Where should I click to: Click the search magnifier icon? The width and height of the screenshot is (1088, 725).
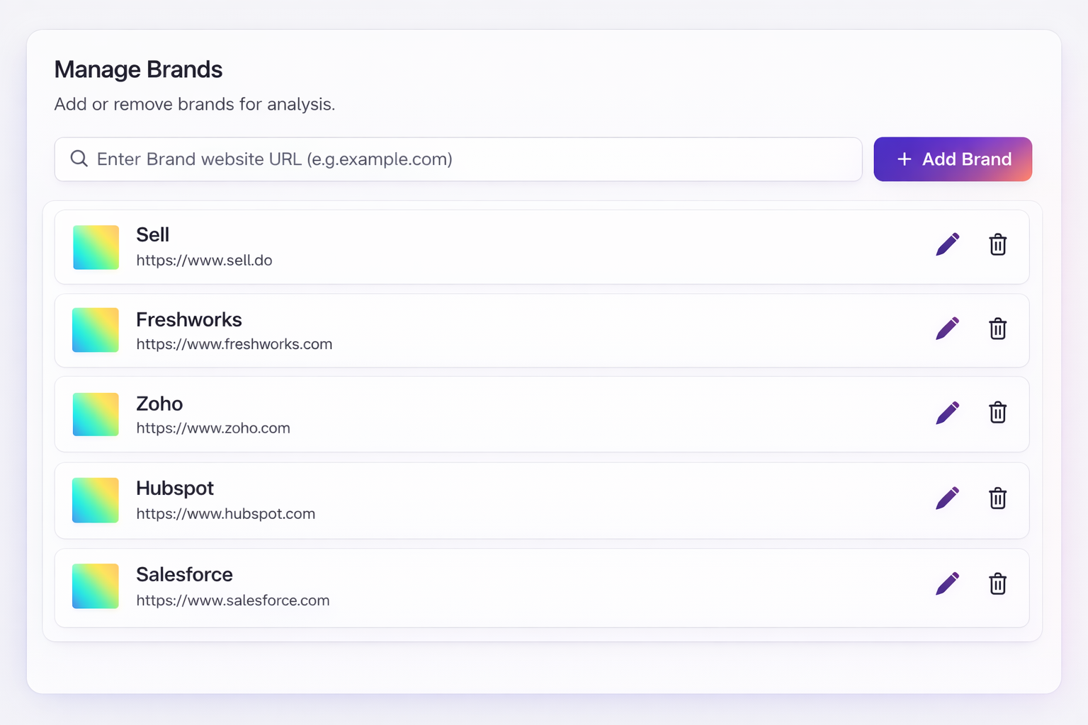[79, 159]
